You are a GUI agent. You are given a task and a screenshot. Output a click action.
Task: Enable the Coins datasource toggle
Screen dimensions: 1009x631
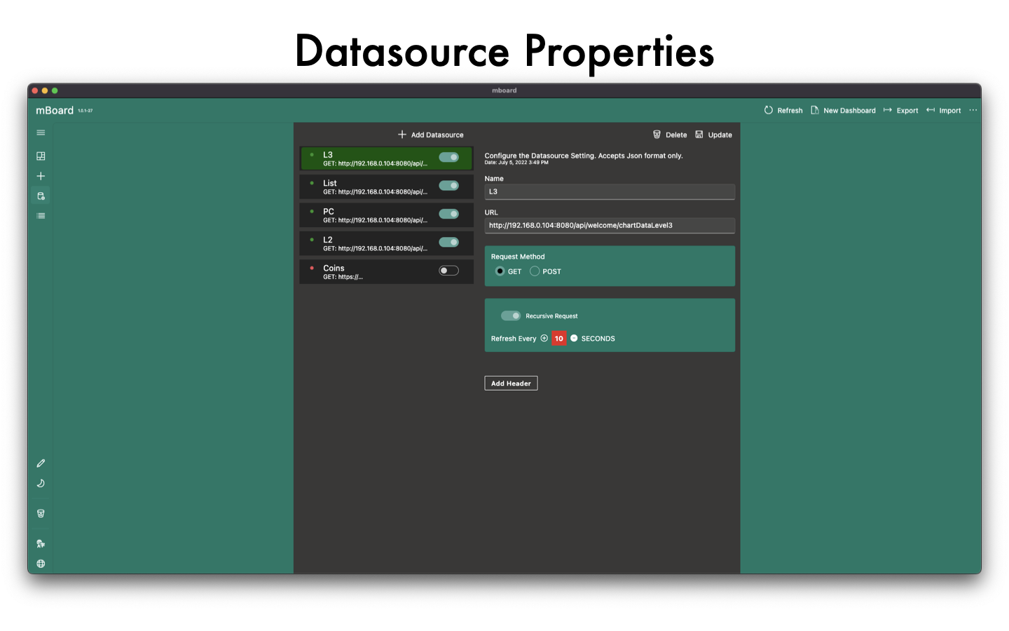448,271
